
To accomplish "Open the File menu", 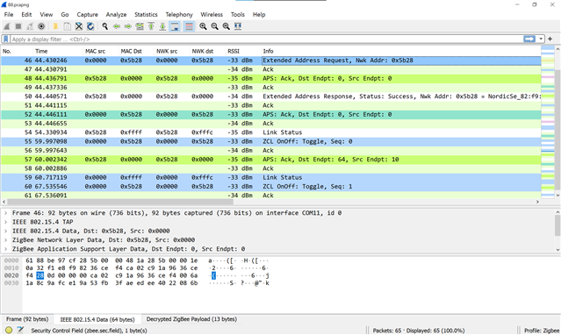I will [x=9, y=15].
